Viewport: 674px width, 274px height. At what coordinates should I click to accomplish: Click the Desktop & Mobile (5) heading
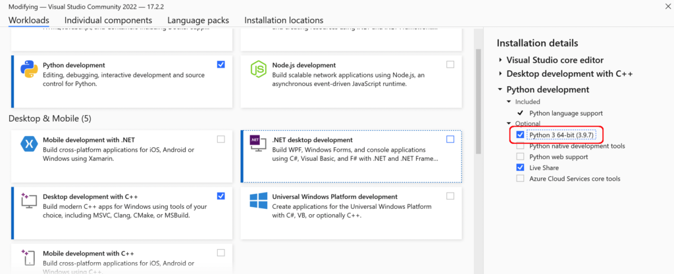[50, 118]
